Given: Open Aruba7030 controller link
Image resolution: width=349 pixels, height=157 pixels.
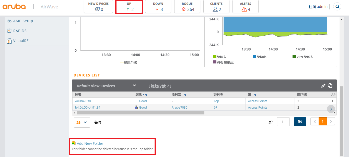Looking at the screenshot, I should pyautogui.click(x=179, y=108).
